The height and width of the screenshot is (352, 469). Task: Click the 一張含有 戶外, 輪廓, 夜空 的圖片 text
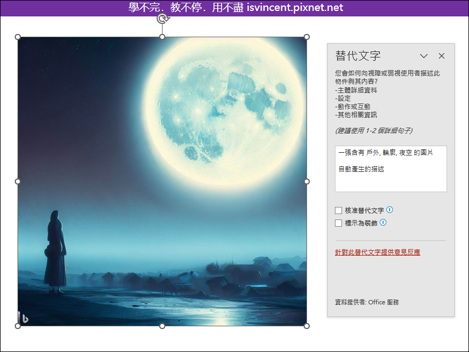tap(386, 153)
